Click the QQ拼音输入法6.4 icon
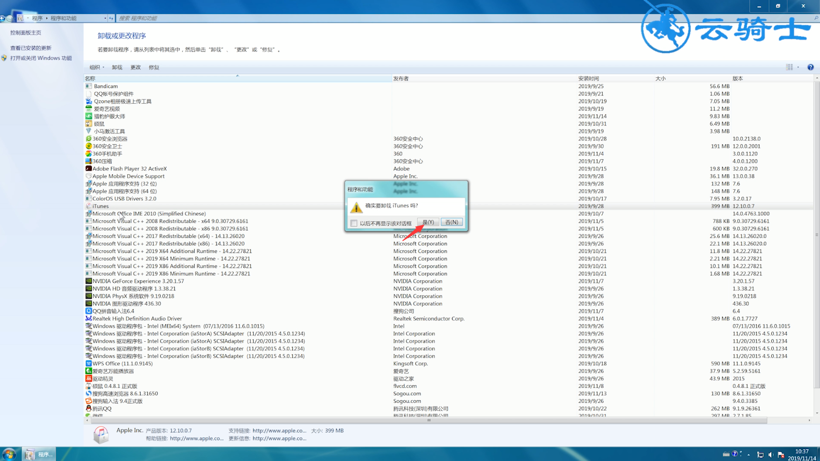 pyautogui.click(x=89, y=311)
